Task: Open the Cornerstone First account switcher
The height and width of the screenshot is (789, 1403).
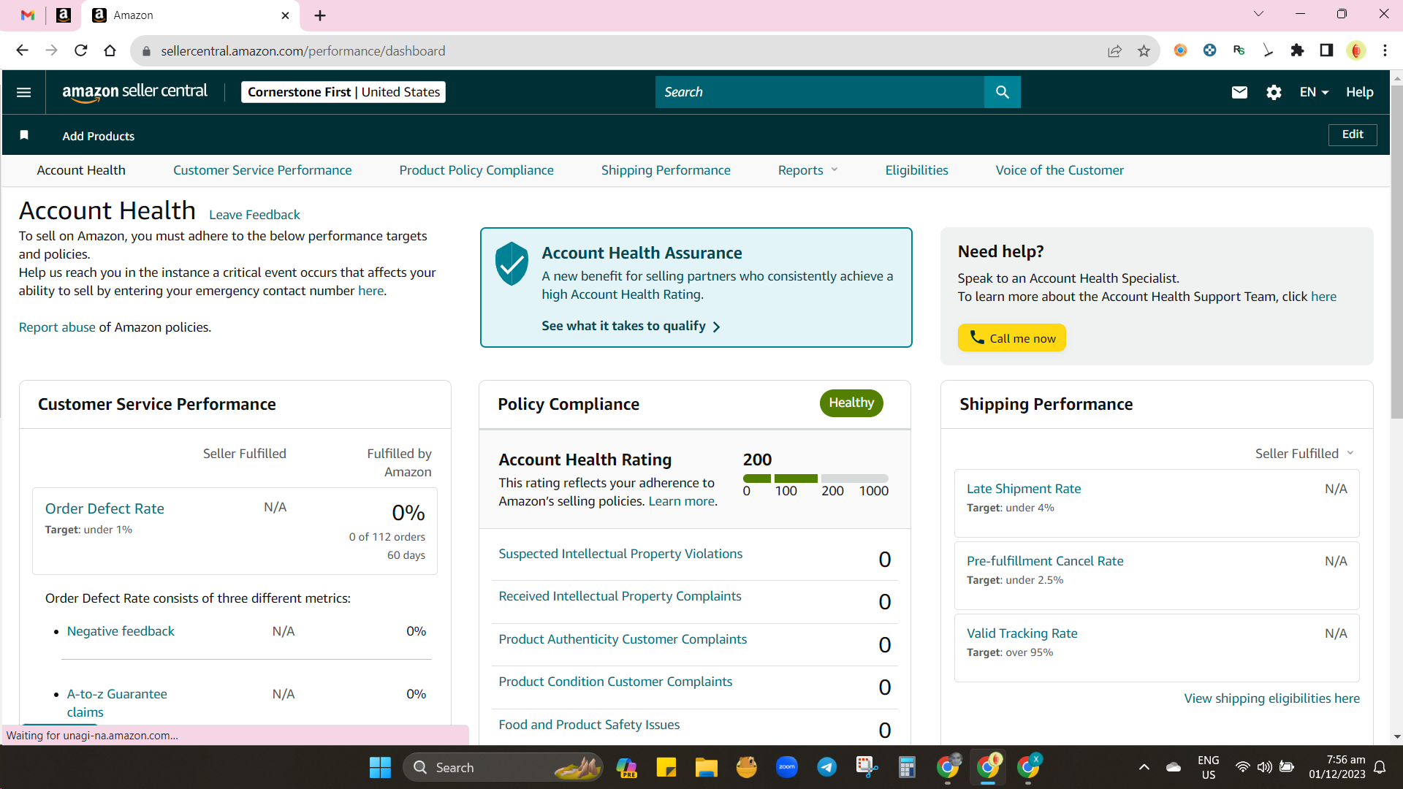Action: (343, 92)
